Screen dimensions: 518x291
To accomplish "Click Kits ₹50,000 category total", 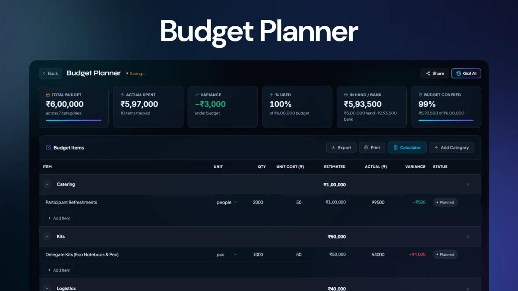I will tap(337, 237).
